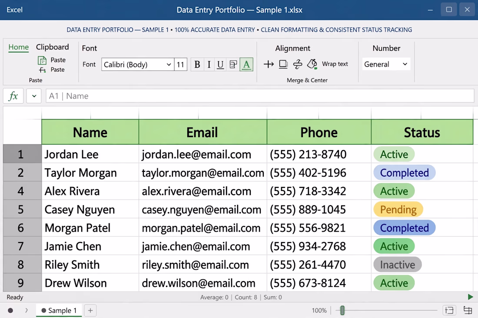Expand the dropdown arrow next to fx
The image size is (478, 318).
(34, 96)
